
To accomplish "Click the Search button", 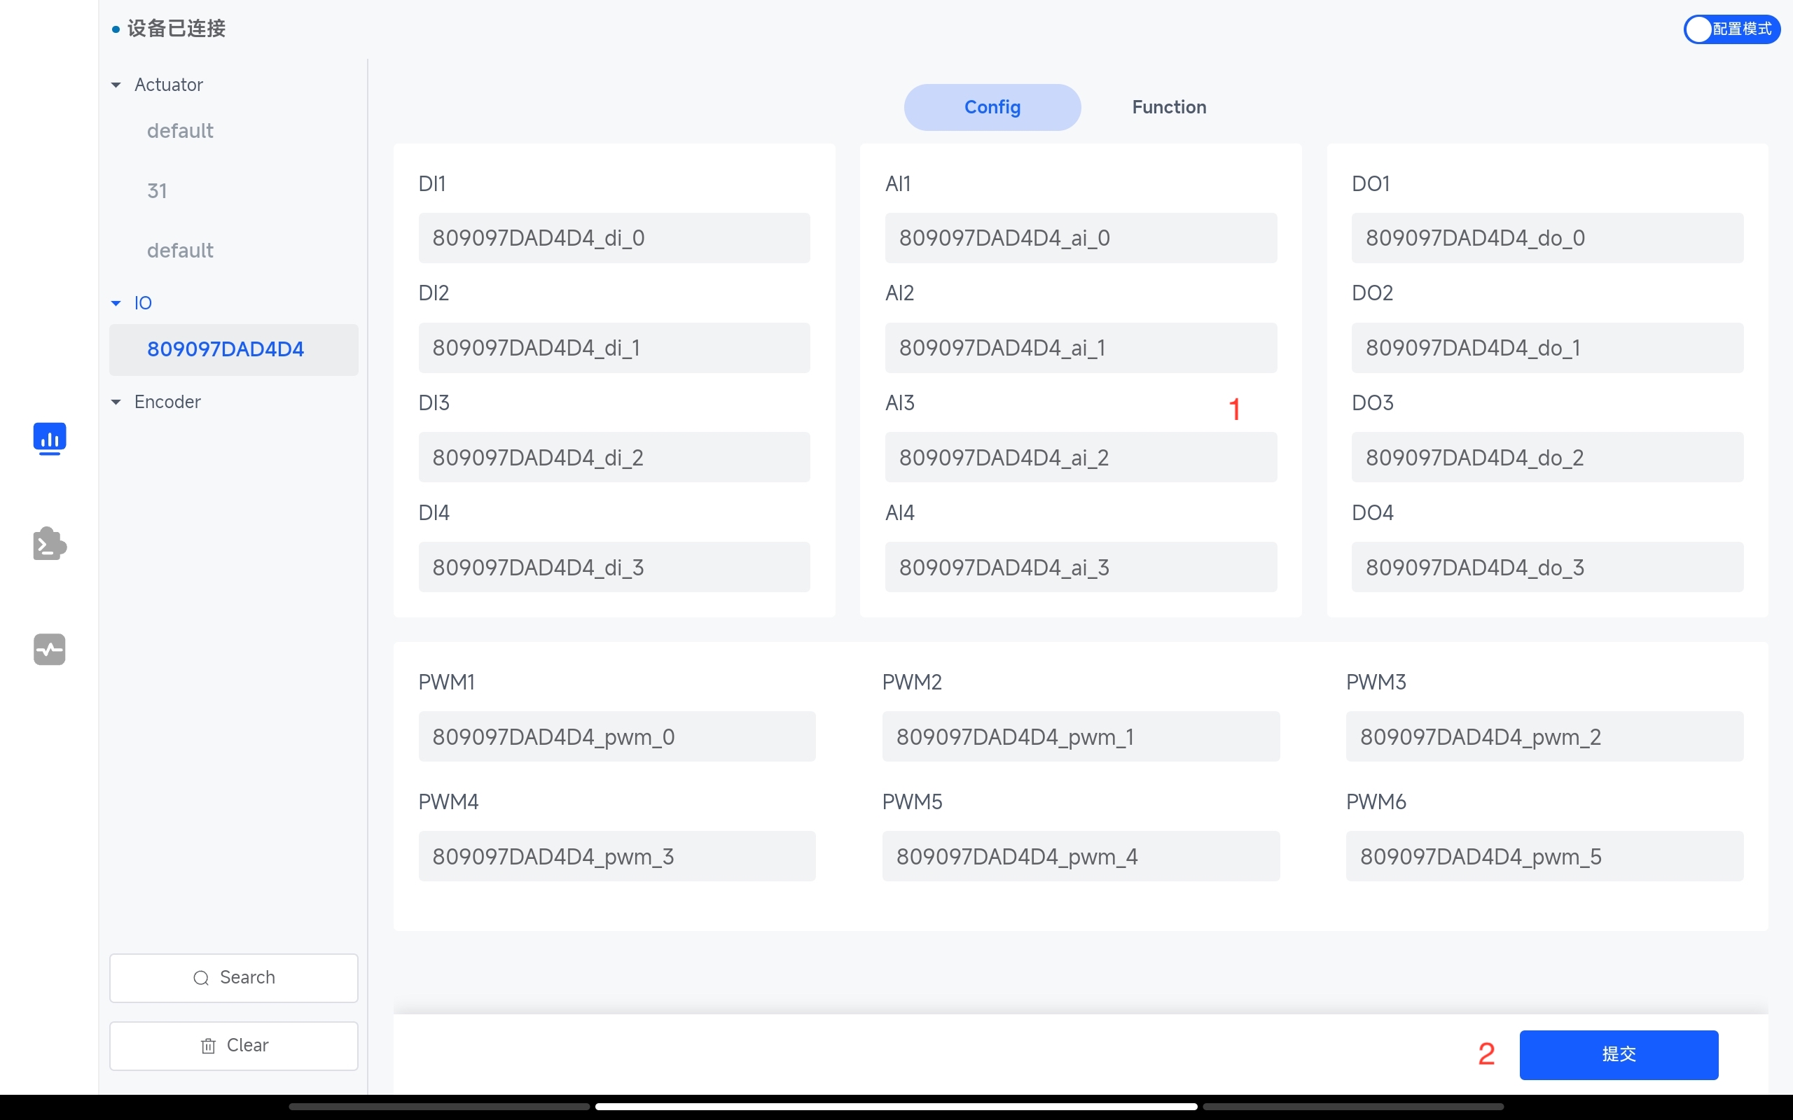I will pos(233,978).
